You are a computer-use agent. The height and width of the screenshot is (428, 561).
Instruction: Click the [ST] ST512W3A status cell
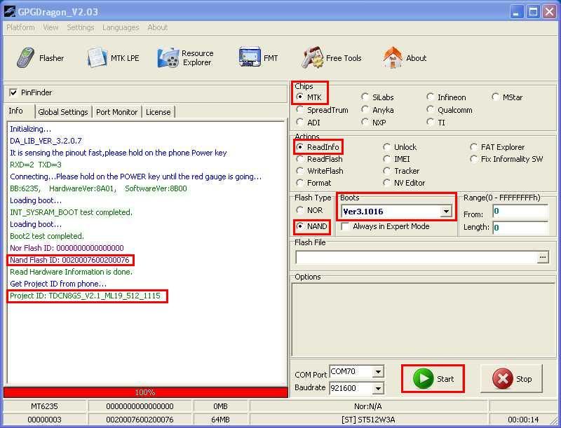369,420
